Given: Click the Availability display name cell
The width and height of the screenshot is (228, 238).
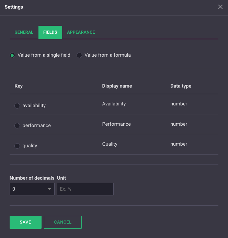Looking at the screenshot, I should pos(114,104).
